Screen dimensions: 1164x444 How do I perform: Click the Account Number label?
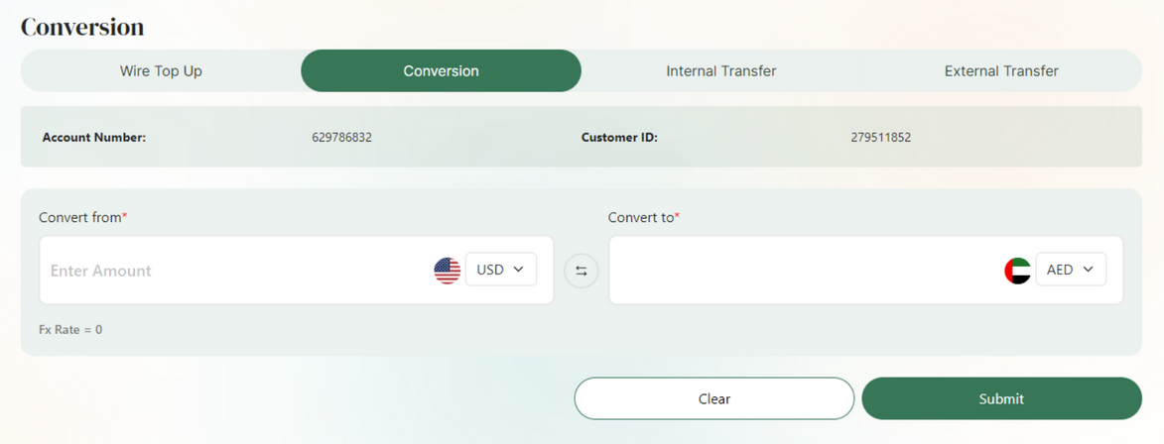point(94,138)
